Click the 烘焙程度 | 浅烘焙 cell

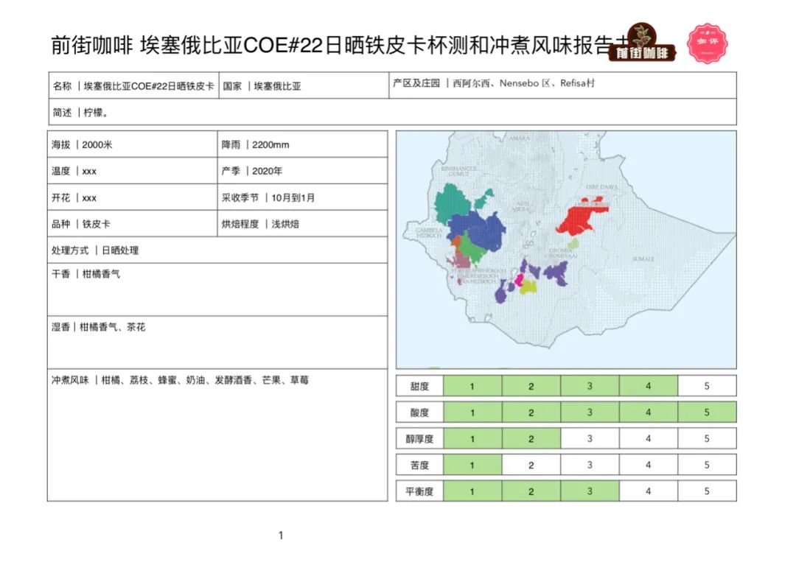click(x=303, y=224)
